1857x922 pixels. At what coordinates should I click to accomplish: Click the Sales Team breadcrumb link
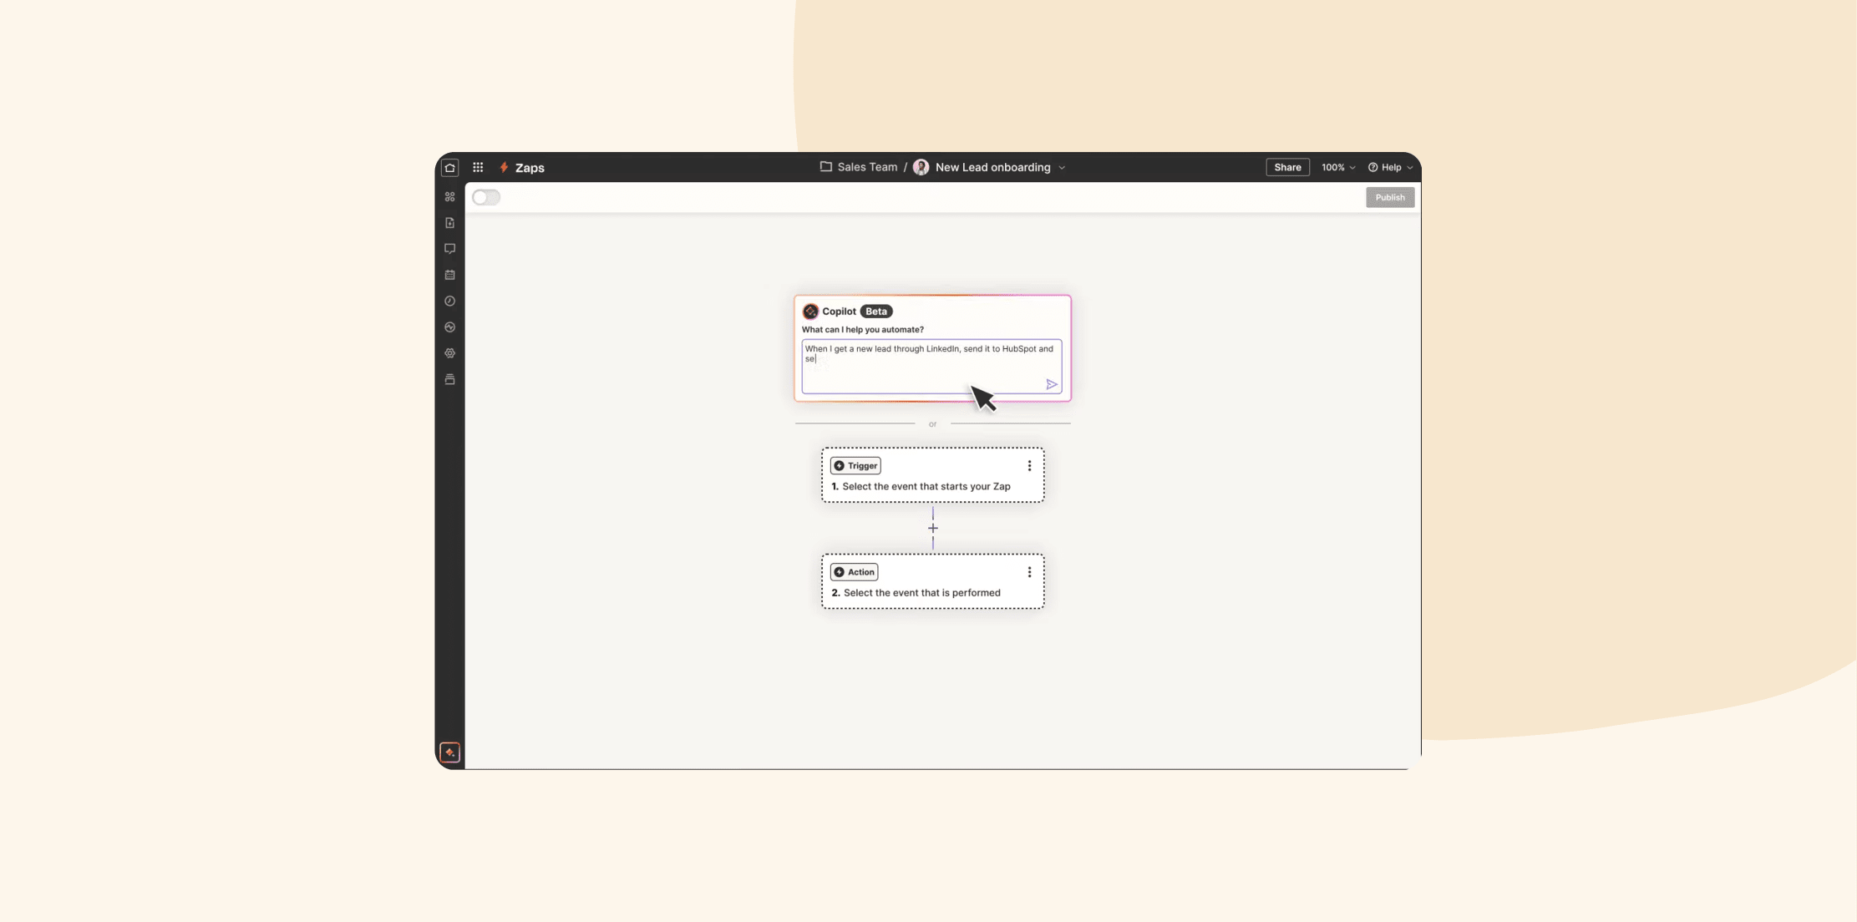(x=867, y=167)
